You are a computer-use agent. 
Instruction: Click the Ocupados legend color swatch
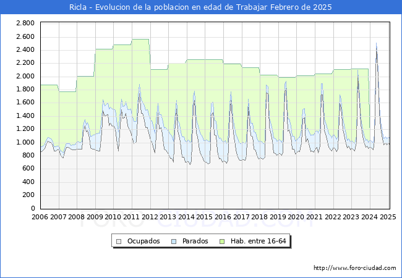point(119,242)
